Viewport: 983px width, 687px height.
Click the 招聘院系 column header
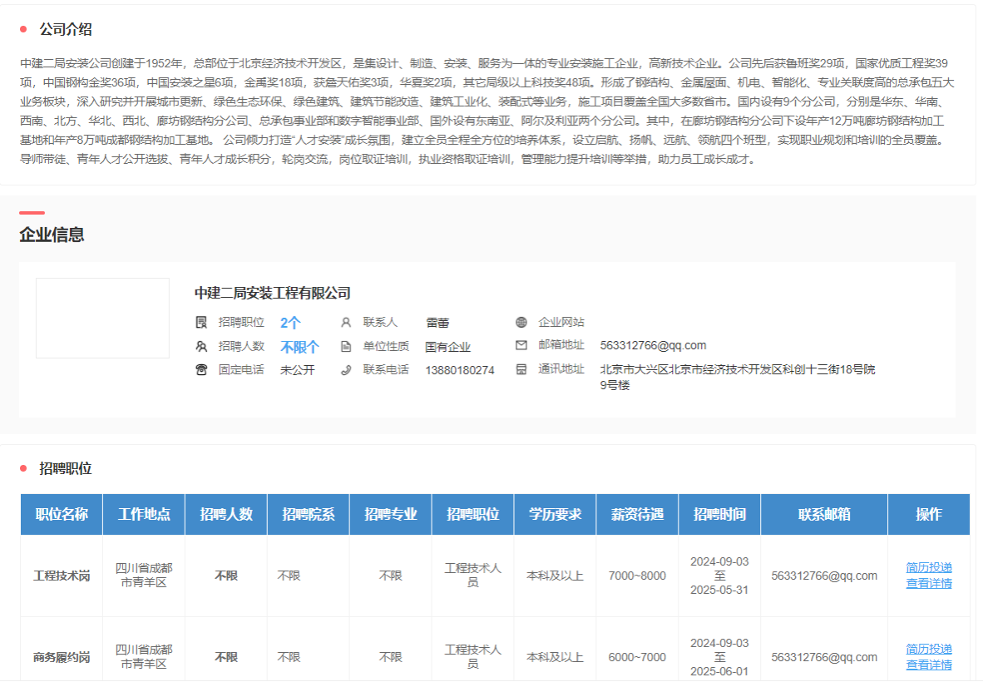click(308, 515)
